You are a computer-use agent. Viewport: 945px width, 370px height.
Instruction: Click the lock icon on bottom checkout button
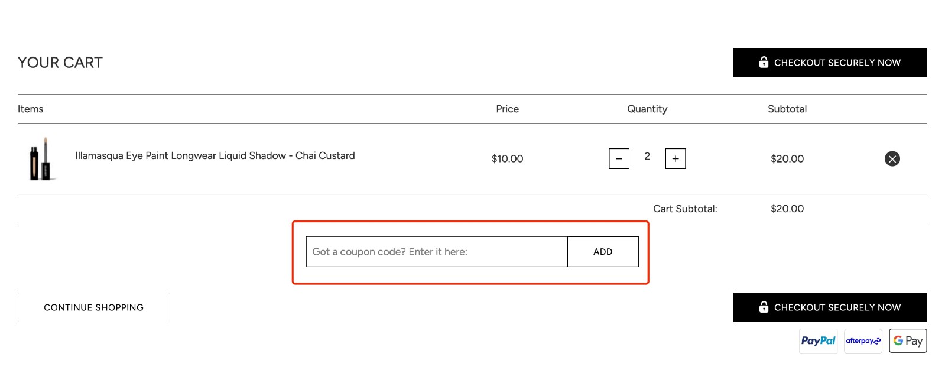pyautogui.click(x=764, y=307)
